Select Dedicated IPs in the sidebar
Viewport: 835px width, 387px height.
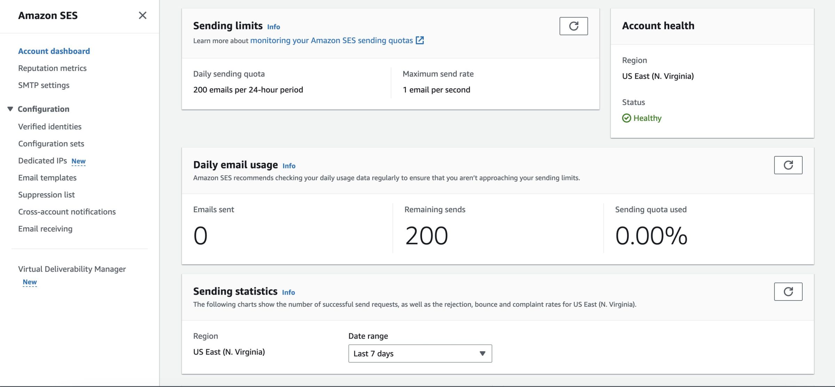(x=42, y=160)
